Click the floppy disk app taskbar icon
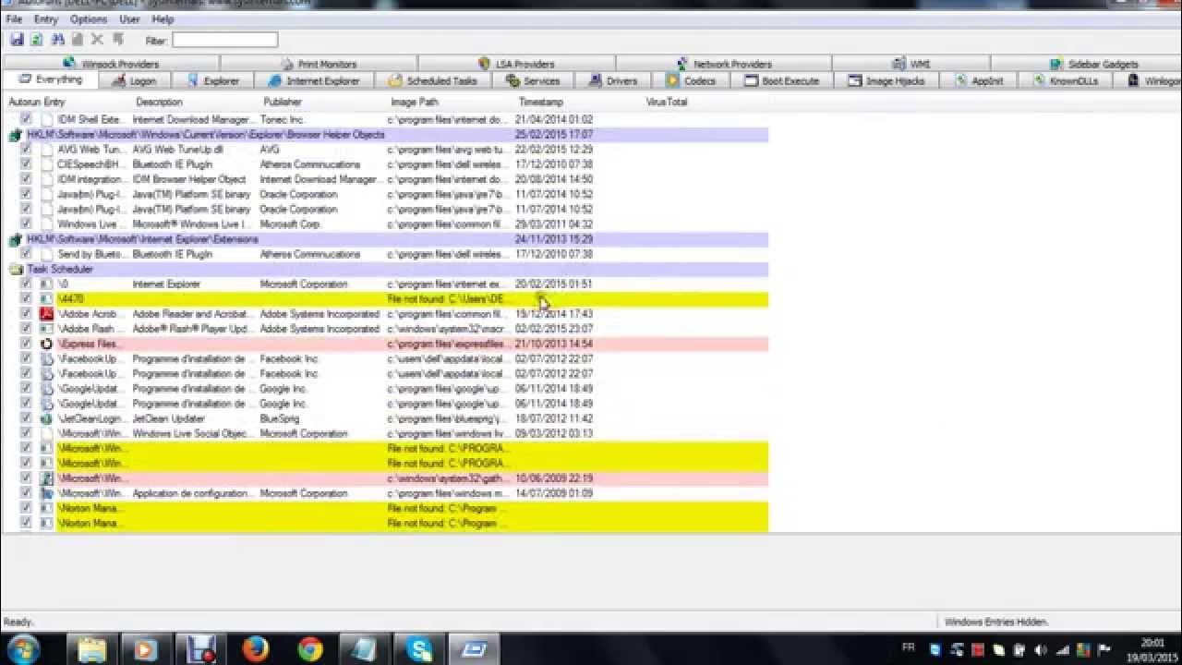1182x665 pixels. 200,649
